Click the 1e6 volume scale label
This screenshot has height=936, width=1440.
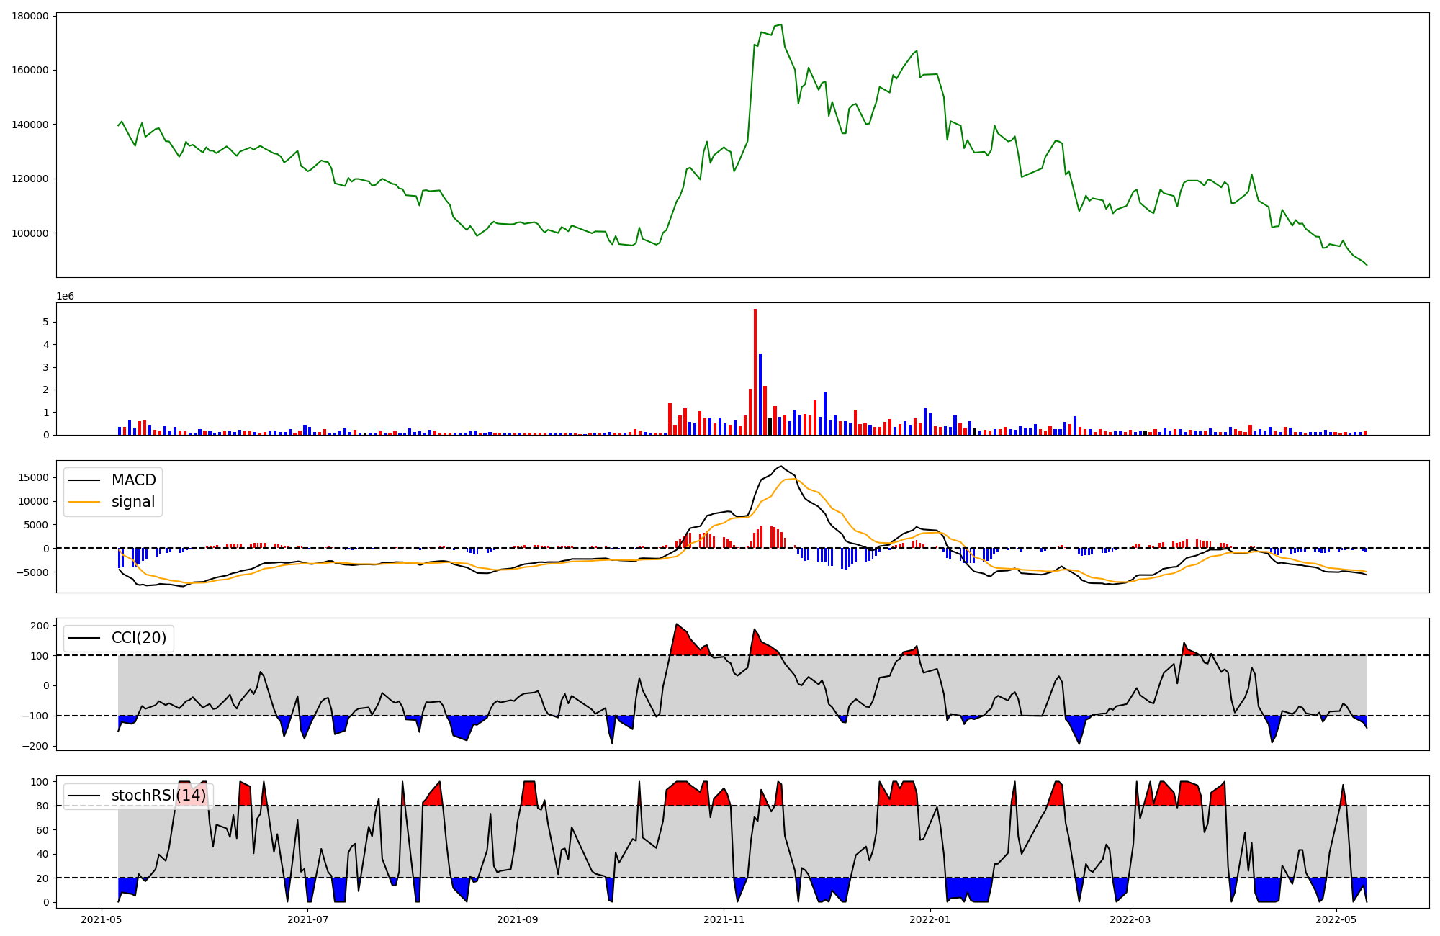coord(65,297)
